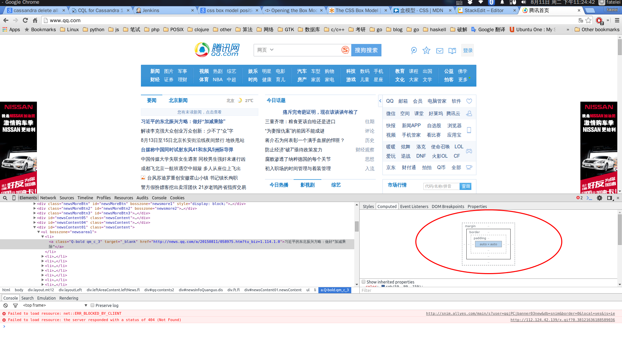Open the Event Listeners sidebar tab
This screenshot has height=360, width=622.
coord(414,207)
